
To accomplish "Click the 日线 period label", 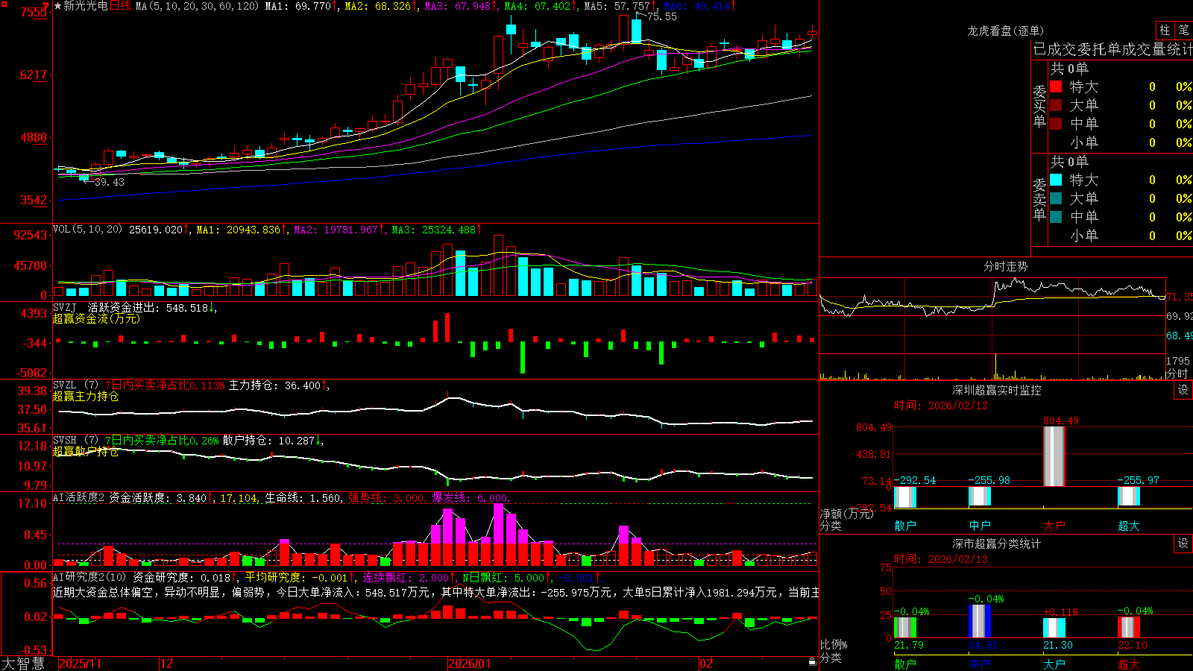I will click(120, 6).
